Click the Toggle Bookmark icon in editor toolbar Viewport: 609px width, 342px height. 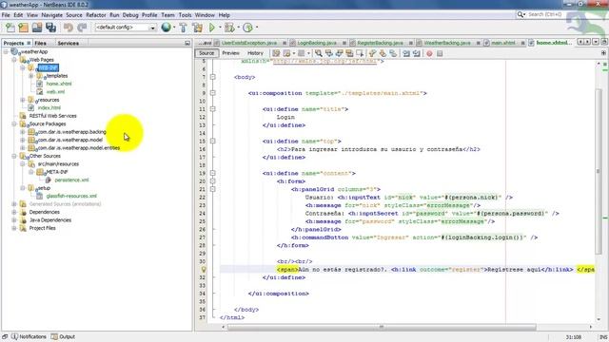pyautogui.click(x=393, y=53)
